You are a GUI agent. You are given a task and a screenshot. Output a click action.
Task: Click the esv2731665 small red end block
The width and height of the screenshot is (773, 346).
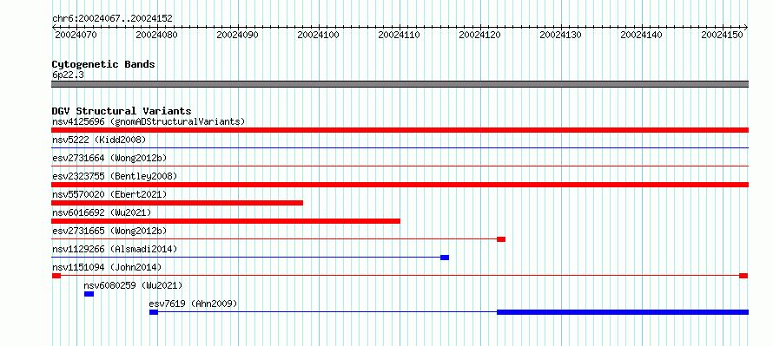pyautogui.click(x=501, y=239)
